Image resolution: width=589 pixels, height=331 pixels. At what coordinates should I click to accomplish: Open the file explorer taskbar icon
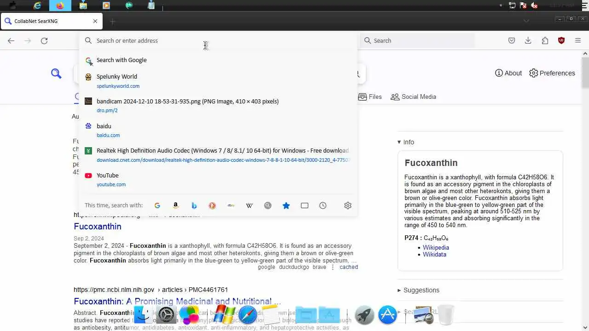point(83,6)
